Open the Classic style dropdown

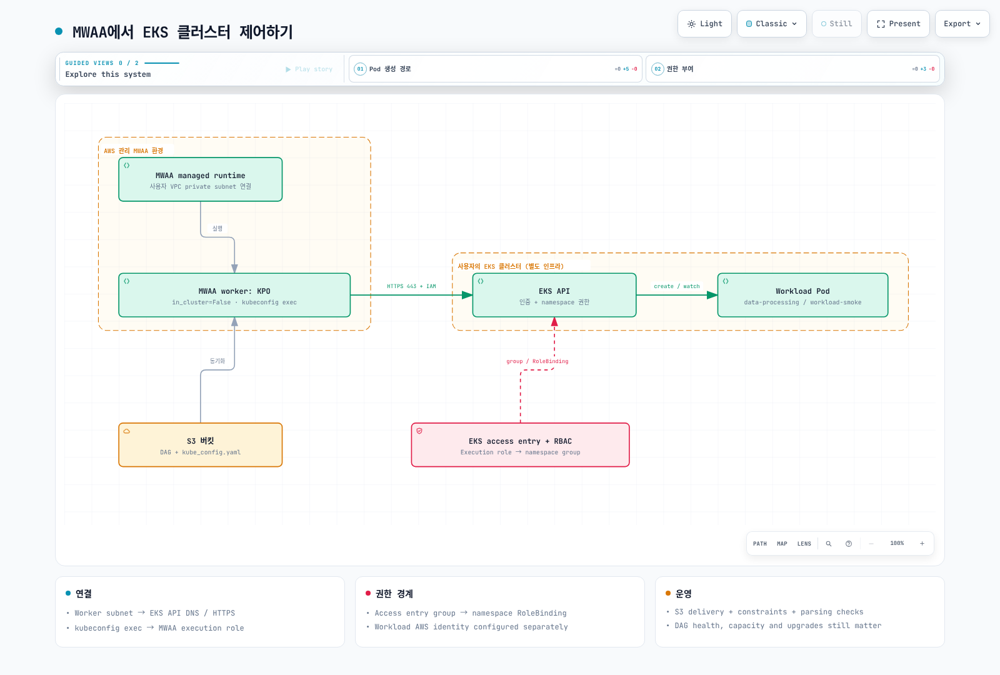(771, 24)
